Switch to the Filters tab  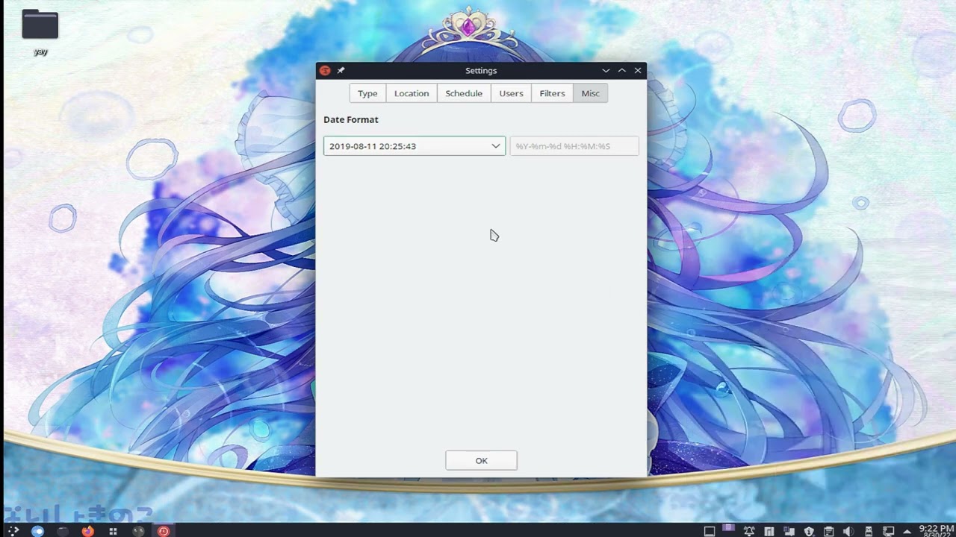[x=552, y=93]
